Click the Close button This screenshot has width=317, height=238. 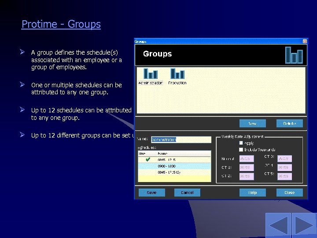(290, 193)
